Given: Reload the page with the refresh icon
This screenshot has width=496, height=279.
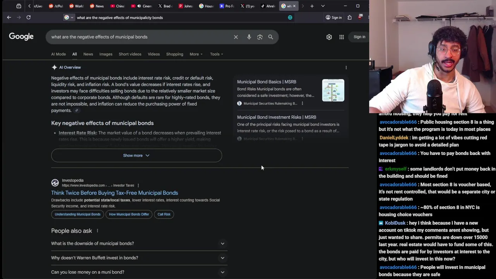Looking at the screenshot, I should [x=28, y=17].
